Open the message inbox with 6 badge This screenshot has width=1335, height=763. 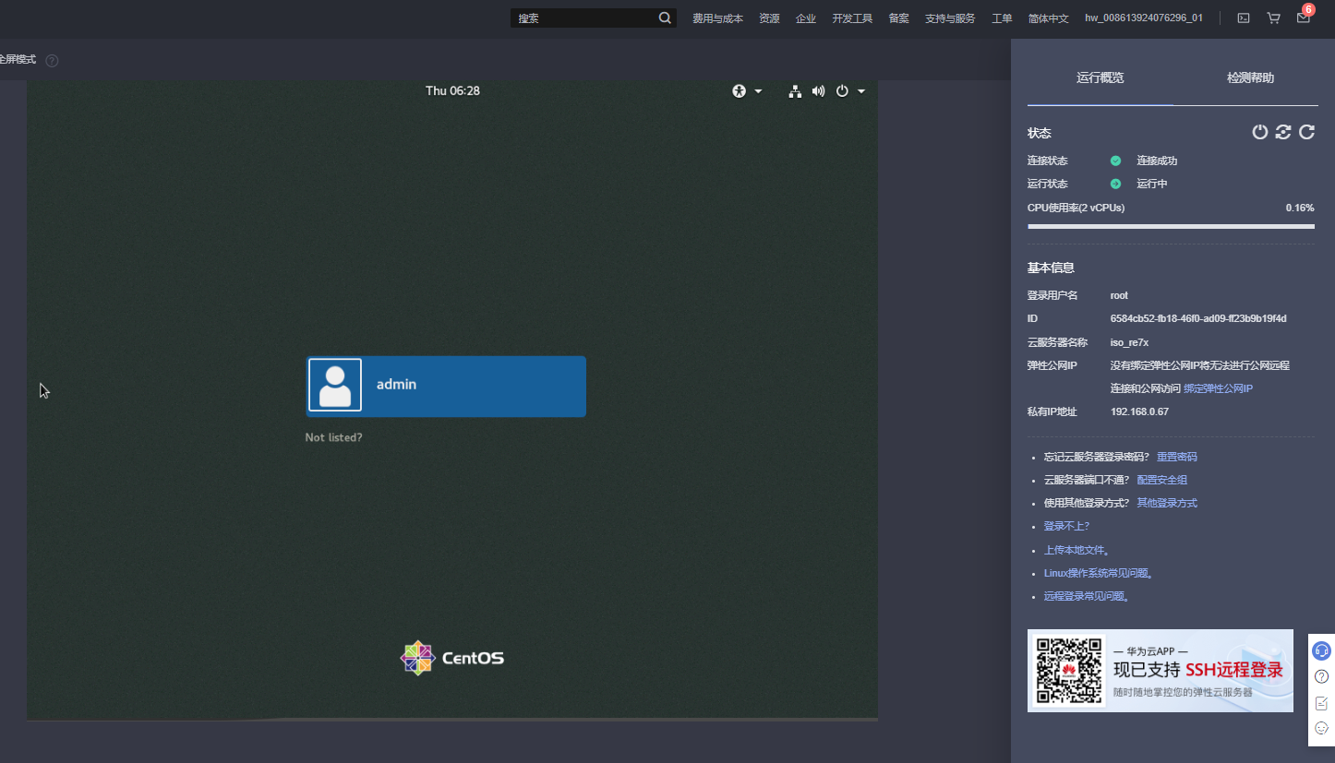1303,18
